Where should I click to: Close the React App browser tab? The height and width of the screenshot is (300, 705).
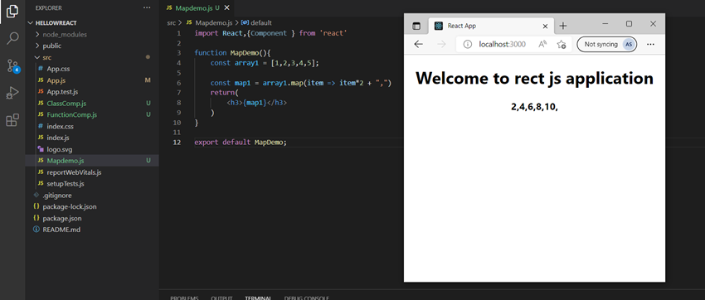click(x=546, y=26)
